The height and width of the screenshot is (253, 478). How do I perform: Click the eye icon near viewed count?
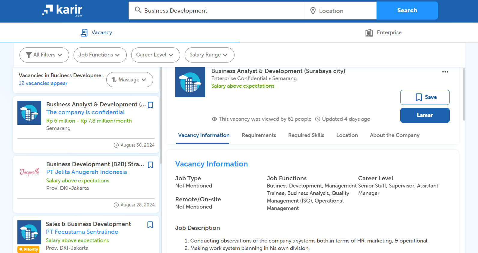pos(214,119)
